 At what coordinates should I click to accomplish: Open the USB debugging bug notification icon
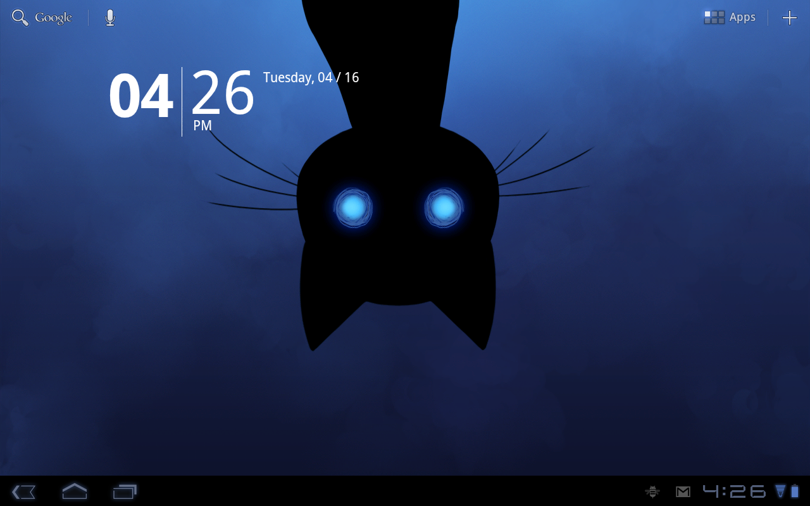click(652, 491)
